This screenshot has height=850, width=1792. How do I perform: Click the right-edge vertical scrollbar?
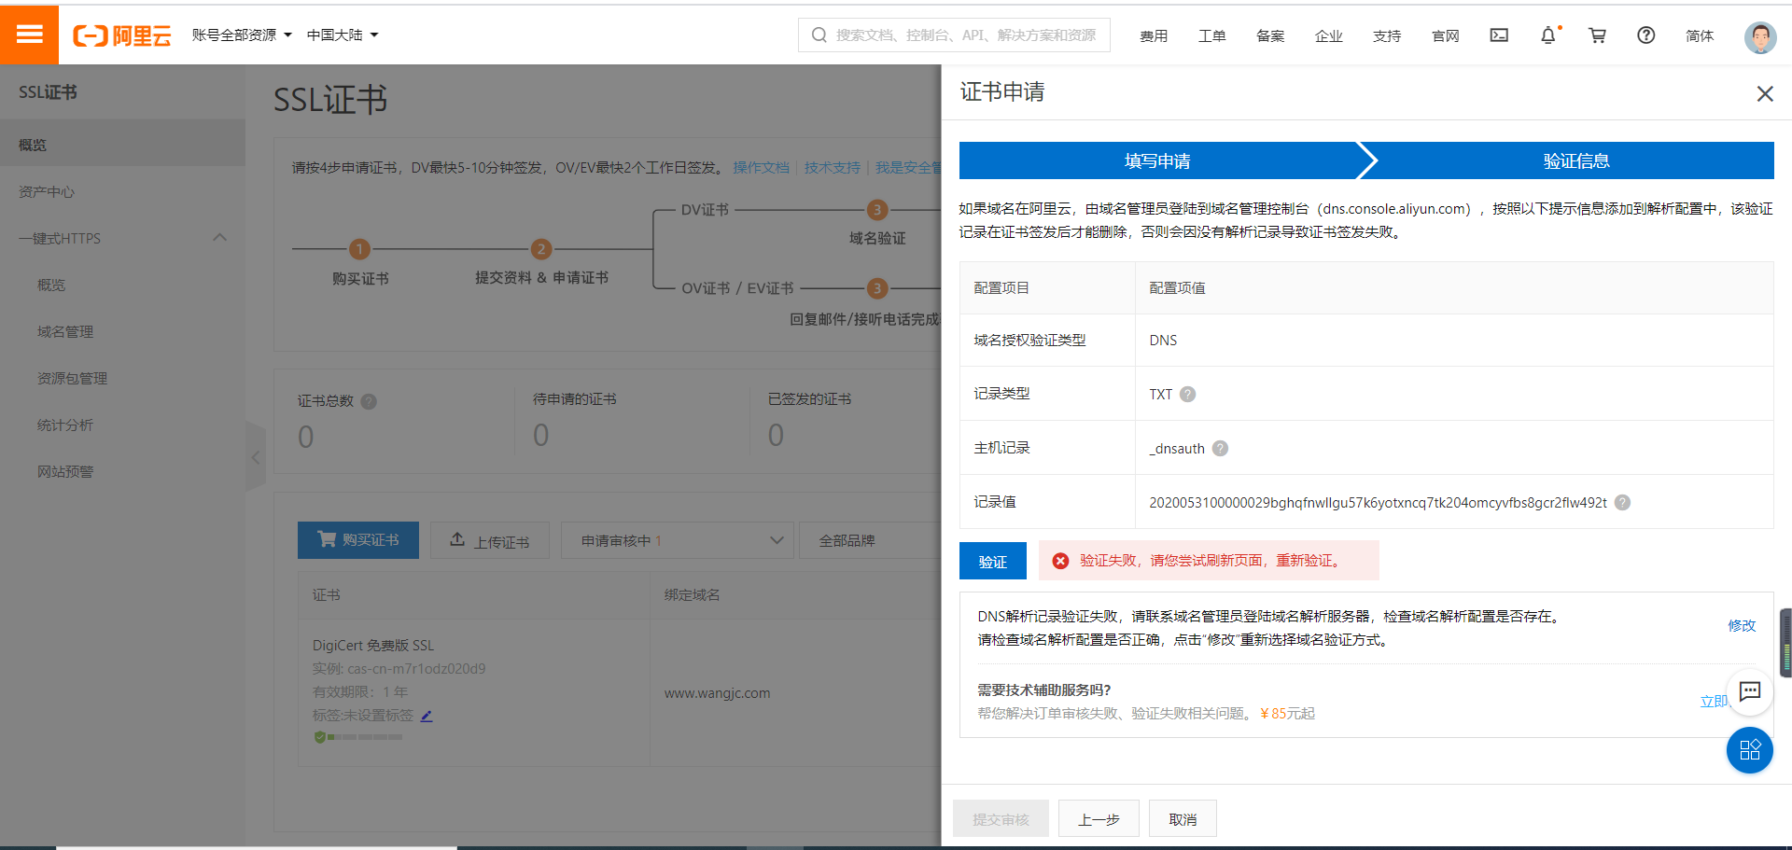point(1785,642)
